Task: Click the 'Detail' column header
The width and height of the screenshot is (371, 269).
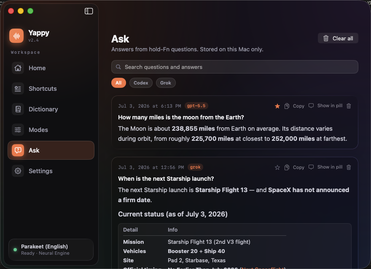Action: (130, 229)
